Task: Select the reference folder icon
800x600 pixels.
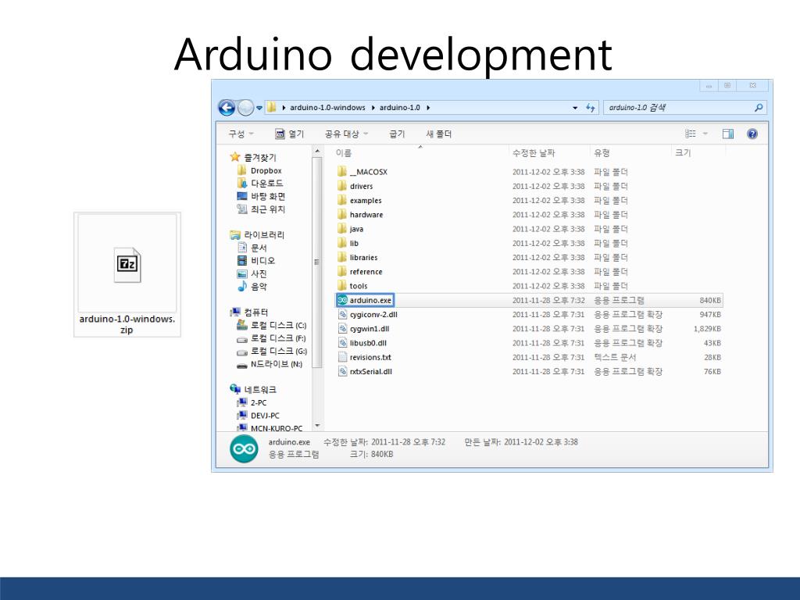Action: coord(342,271)
